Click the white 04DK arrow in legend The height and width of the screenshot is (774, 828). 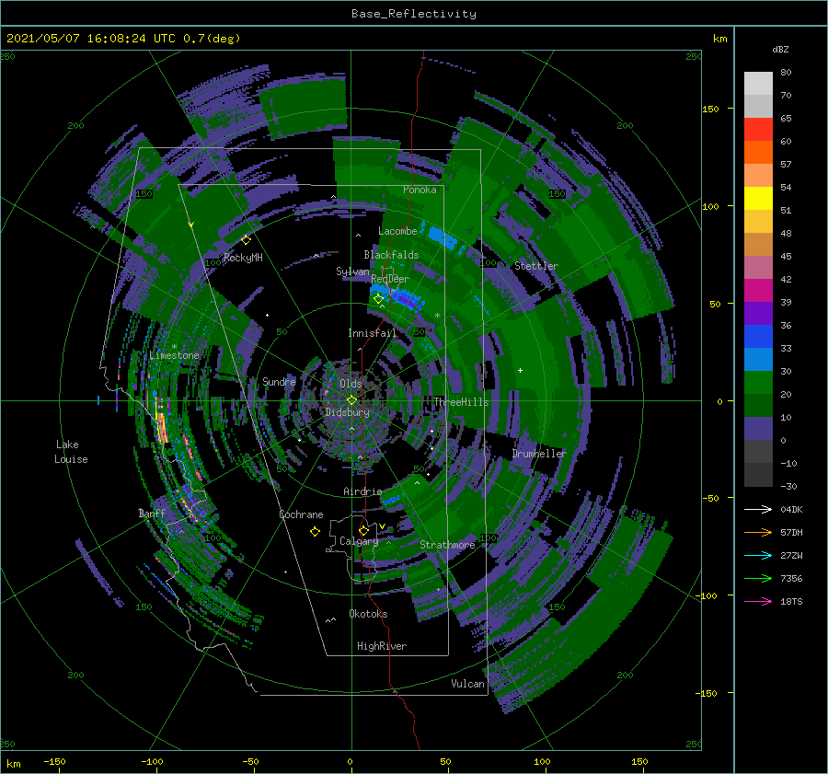(758, 509)
